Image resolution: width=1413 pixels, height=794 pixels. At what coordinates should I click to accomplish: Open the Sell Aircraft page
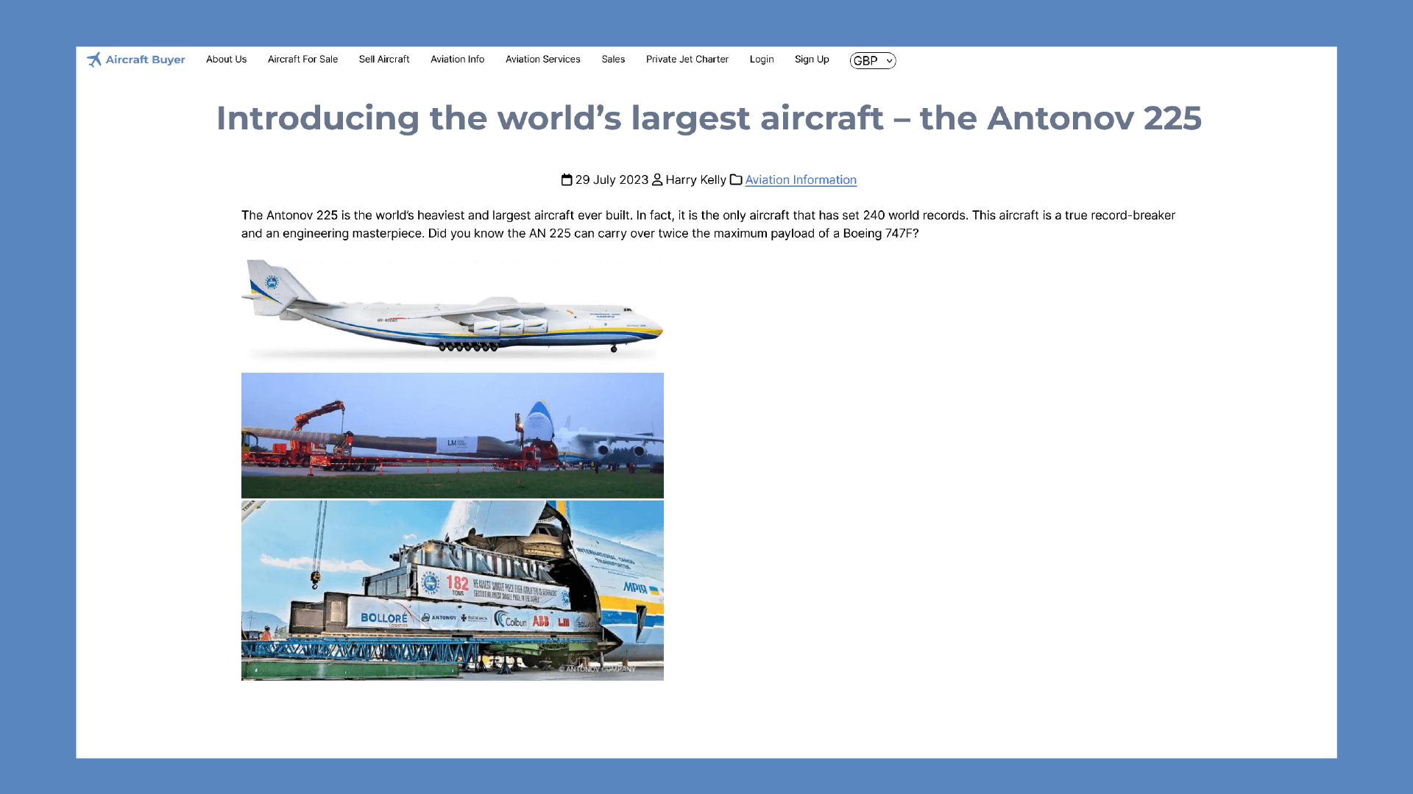(384, 60)
